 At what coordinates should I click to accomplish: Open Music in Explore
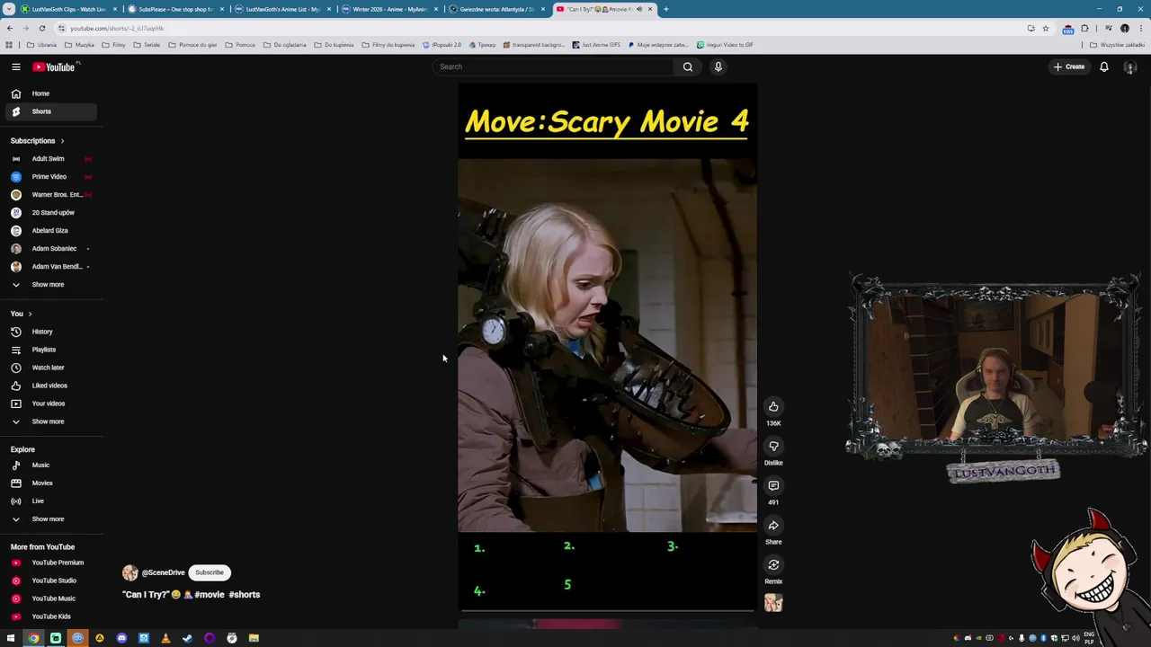pyautogui.click(x=49, y=465)
